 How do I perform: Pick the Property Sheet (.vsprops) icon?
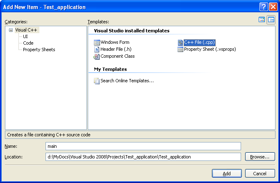(x=180, y=50)
